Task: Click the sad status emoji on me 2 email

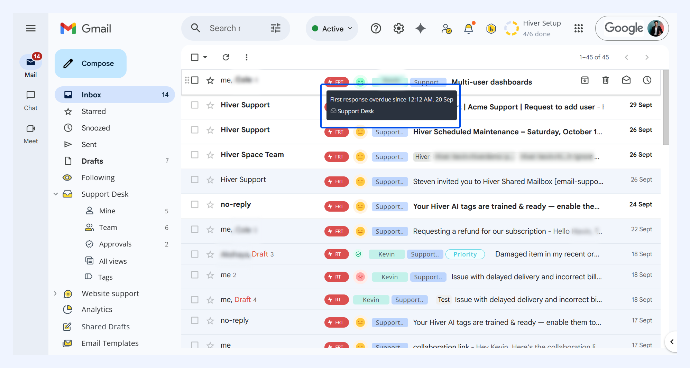Action: point(360,277)
